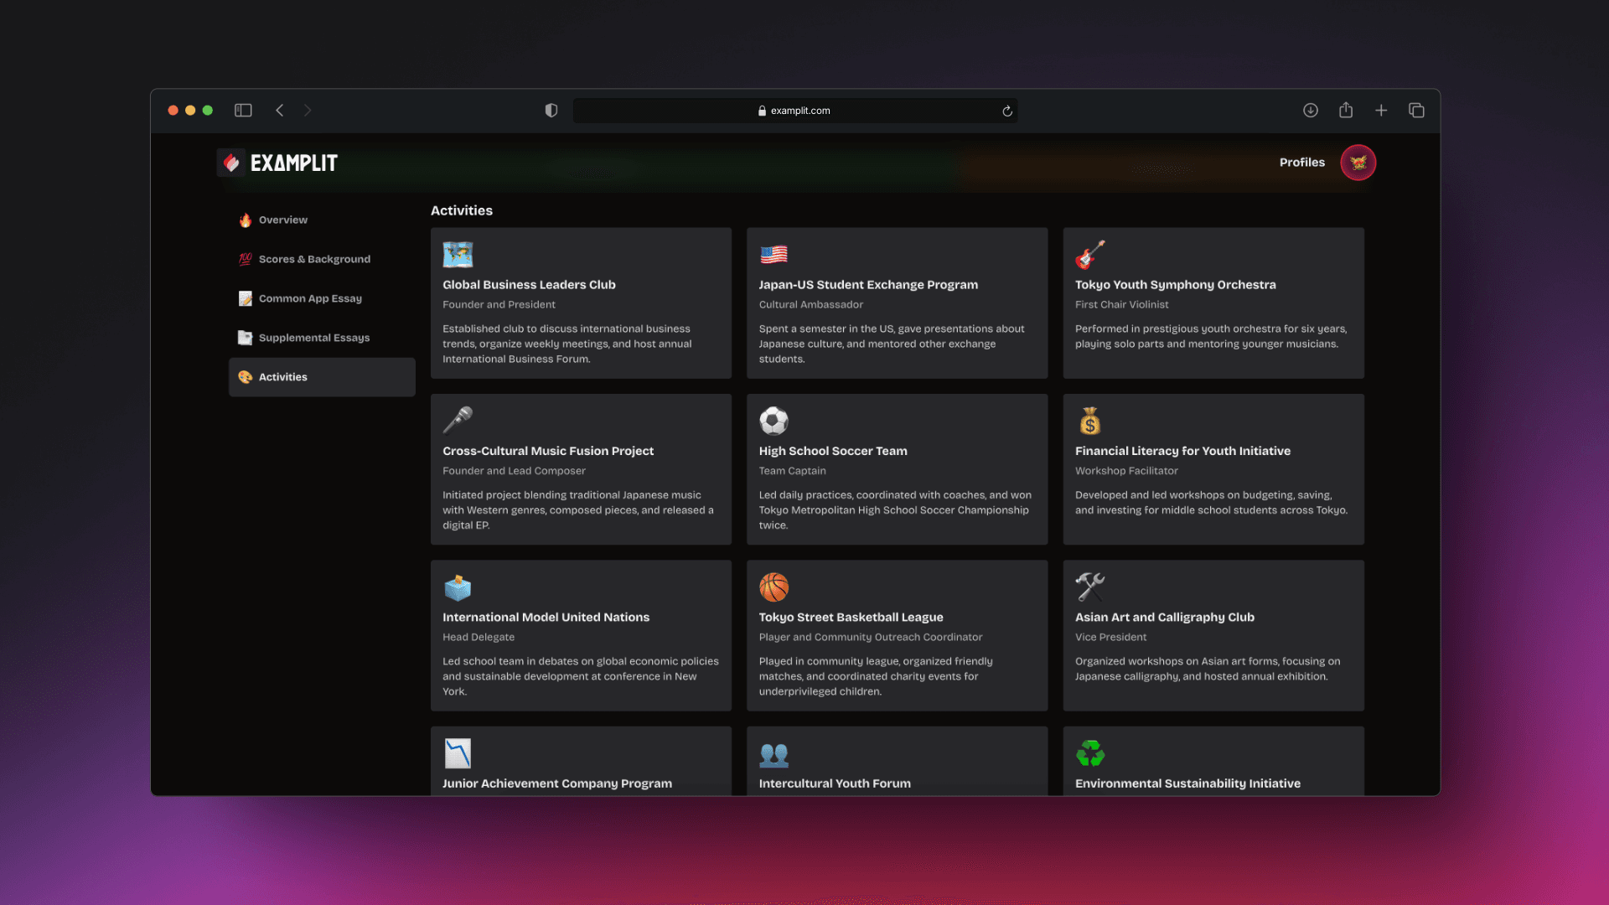Click the ballot box icon on International Model United Nations

[458, 587]
